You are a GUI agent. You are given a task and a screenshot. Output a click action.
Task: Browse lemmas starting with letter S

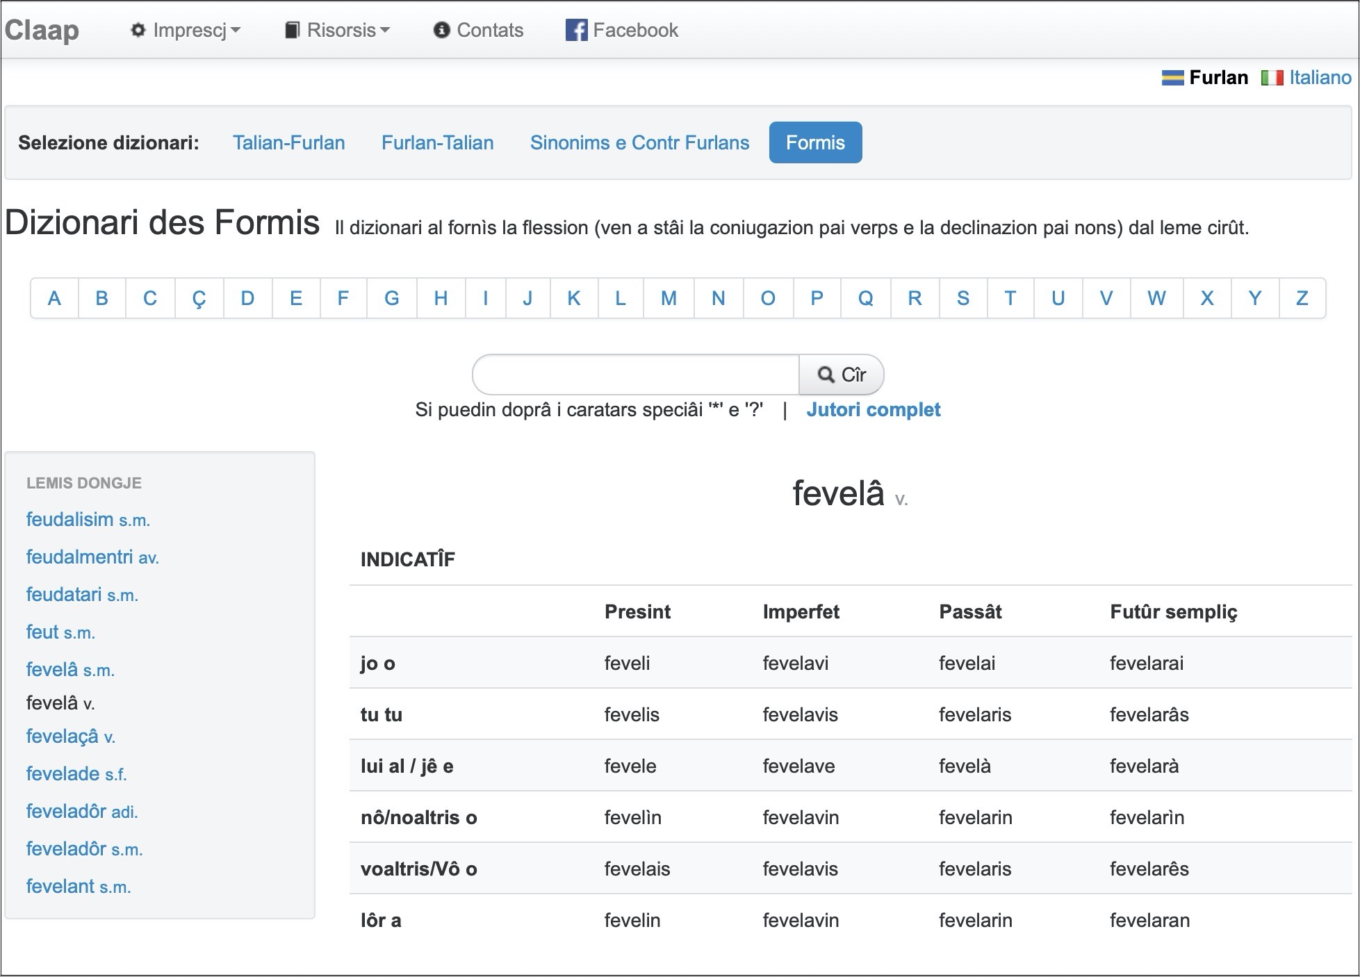tap(963, 298)
